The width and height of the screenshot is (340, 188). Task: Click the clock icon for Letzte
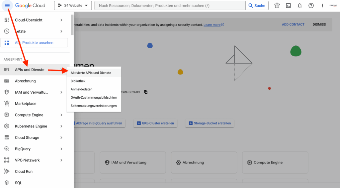[x=7, y=31]
